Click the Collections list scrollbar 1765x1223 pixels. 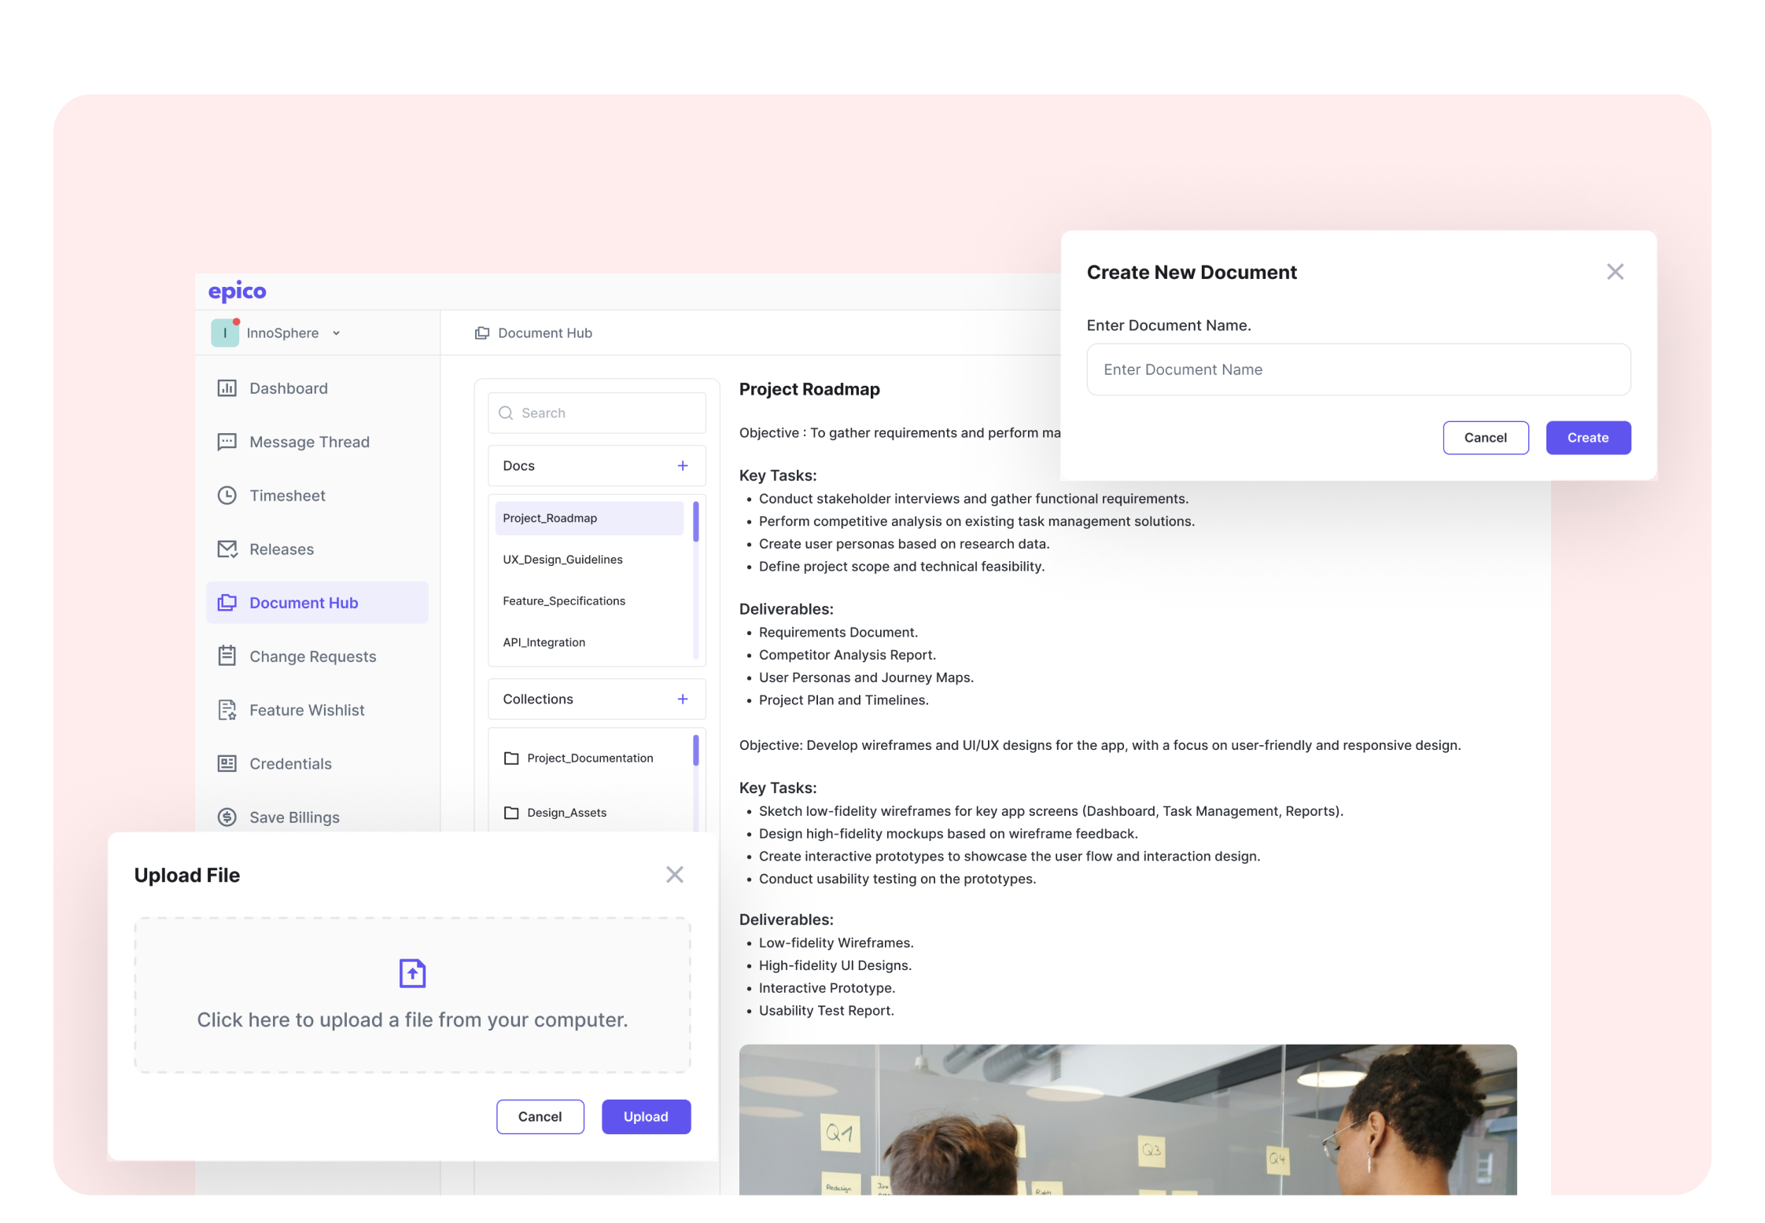coord(696,750)
